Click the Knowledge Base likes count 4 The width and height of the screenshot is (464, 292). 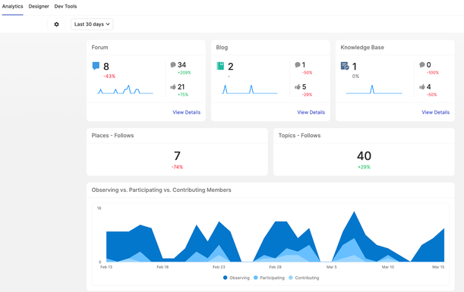429,86
